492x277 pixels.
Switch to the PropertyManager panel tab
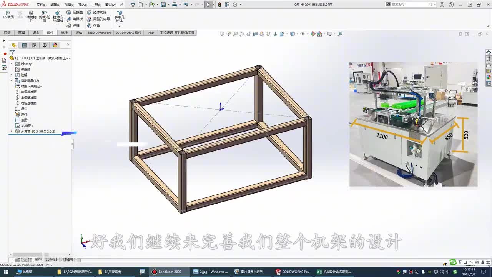[x=24, y=45]
